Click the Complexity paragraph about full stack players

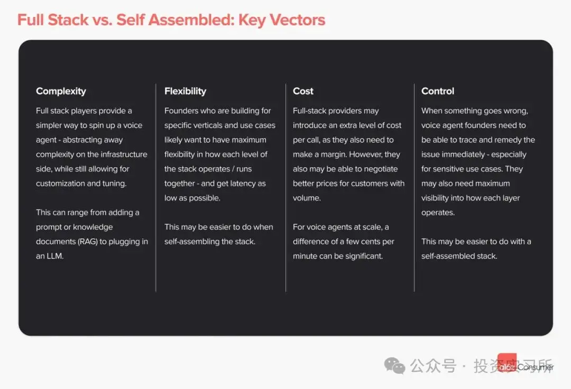(x=91, y=147)
